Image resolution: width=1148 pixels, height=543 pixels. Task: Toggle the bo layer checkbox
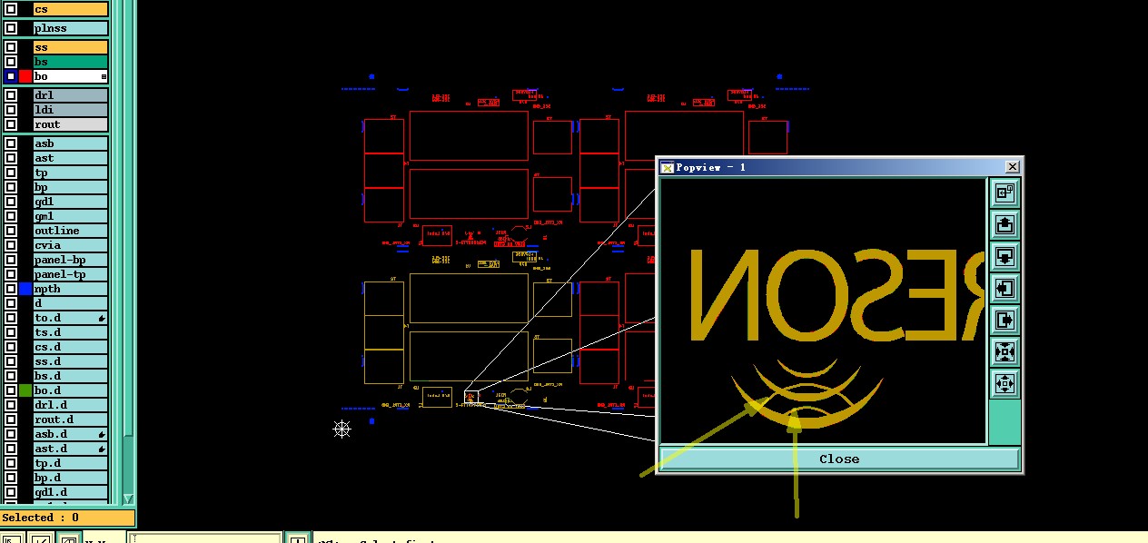(x=11, y=76)
